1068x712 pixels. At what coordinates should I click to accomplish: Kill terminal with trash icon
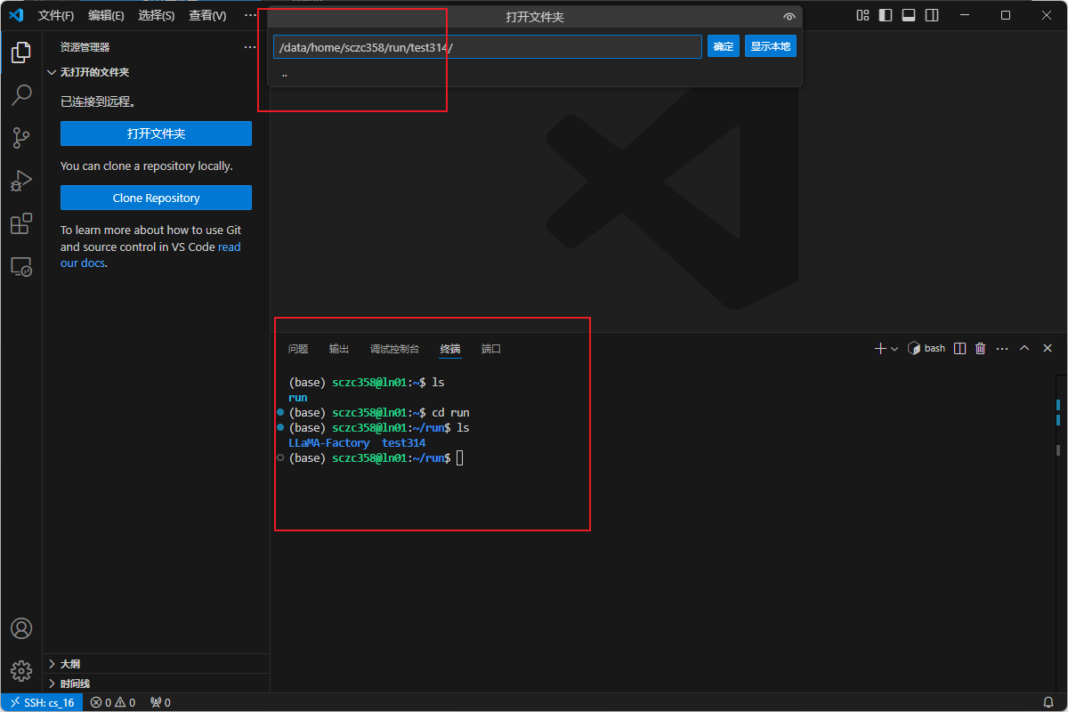(981, 348)
